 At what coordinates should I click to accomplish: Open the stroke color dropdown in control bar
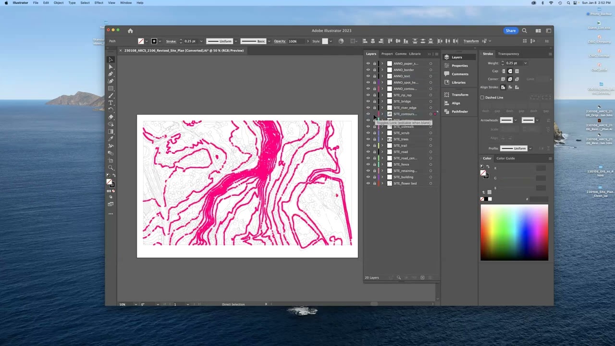160,41
